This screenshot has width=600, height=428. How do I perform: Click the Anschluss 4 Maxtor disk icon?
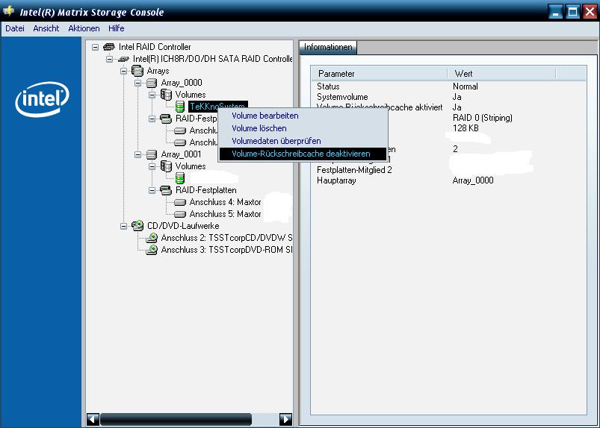tap(180, 202)
